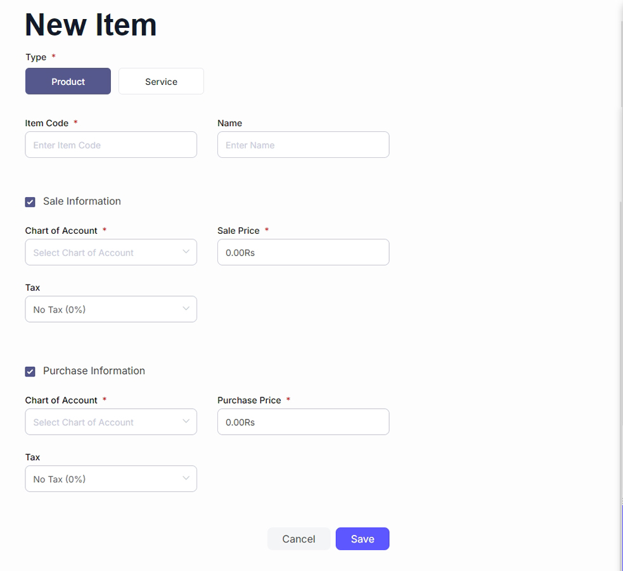Uncheck the Purchase Information checkbox
Image resolution: width=623 pixels, height=571 pixels.
click(x=30, y=371)
